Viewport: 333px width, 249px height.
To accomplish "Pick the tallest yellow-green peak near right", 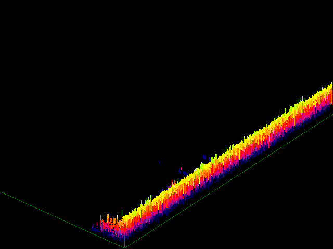I will 301,100.
